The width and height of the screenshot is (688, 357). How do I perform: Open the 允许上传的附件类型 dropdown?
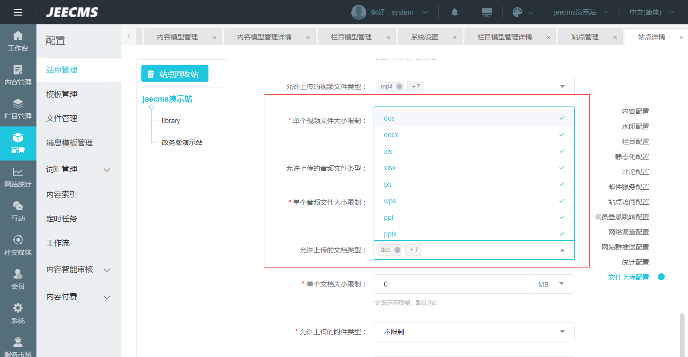(x=474, y=332)
